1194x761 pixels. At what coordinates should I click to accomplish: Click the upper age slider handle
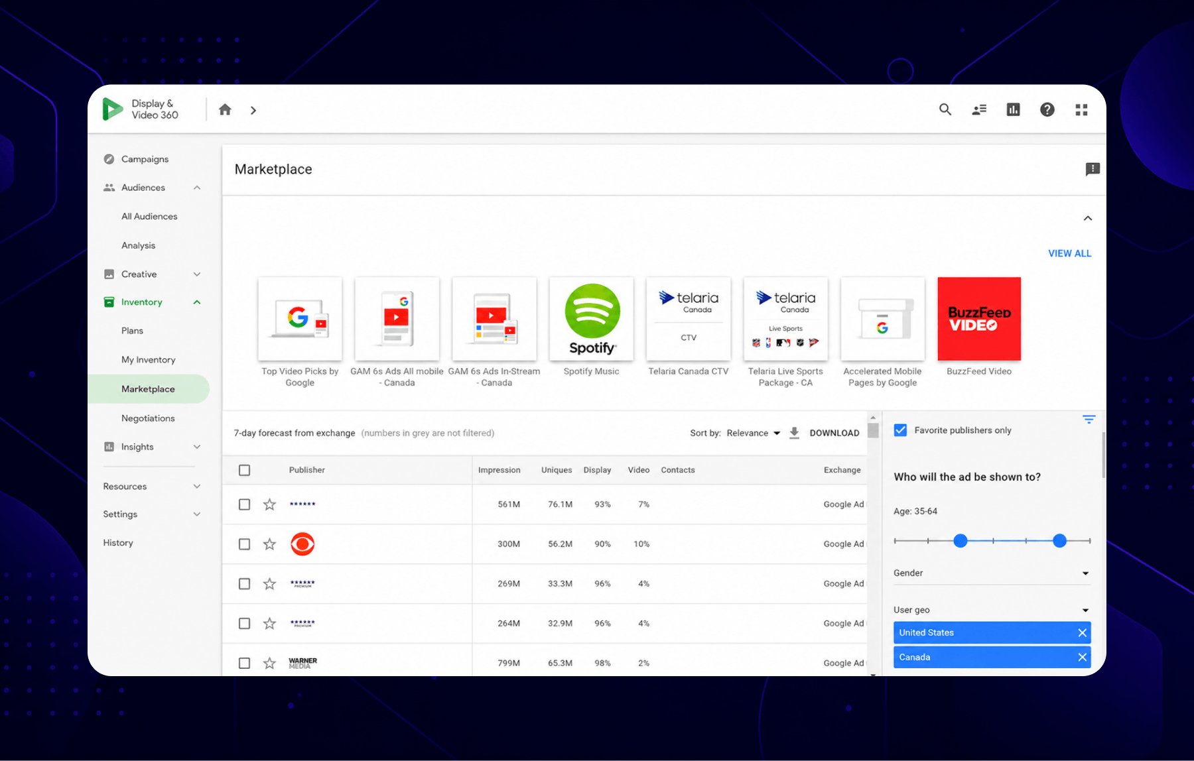[1059, 541]
